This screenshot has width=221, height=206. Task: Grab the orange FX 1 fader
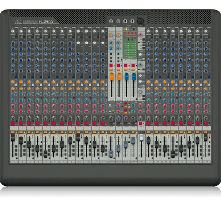point(112,77)
